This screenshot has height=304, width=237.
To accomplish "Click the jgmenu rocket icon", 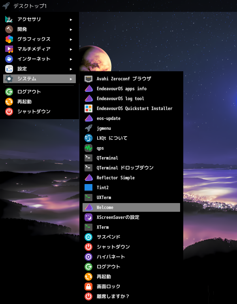I will pos(88,128).
